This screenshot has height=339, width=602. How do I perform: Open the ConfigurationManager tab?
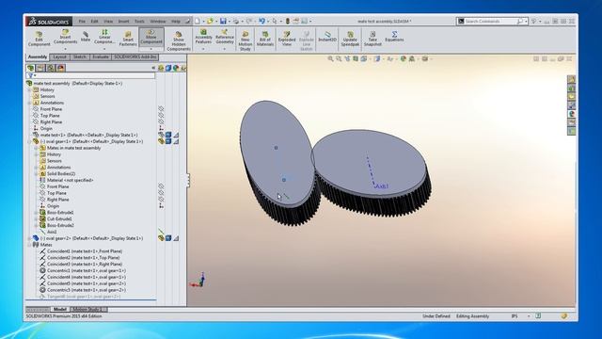(x=50, y=68)
